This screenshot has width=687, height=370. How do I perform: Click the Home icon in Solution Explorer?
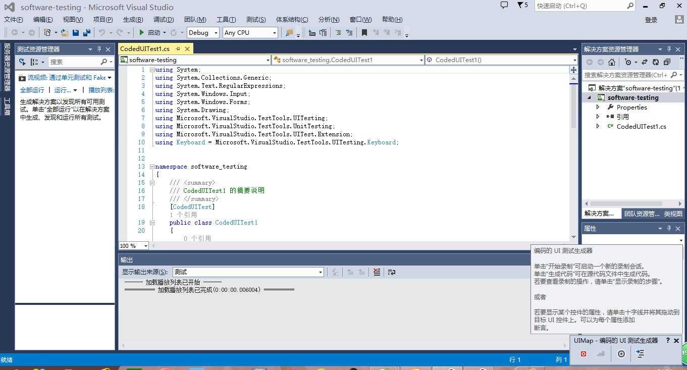click(612, 62)
